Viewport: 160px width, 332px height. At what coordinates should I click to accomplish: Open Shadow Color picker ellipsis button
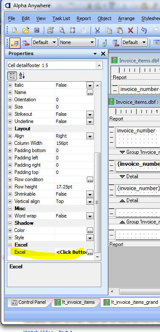(x=90, y=231)
